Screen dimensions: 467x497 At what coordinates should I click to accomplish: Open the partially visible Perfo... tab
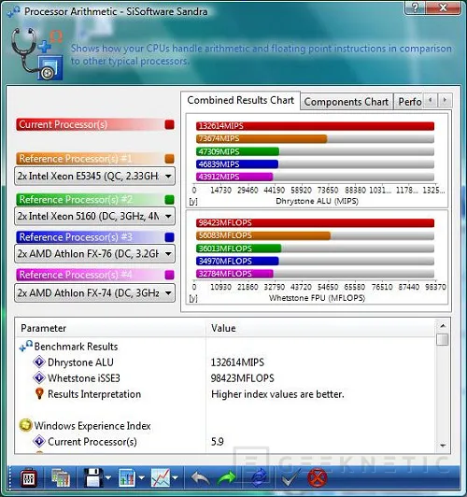(409, 102)
